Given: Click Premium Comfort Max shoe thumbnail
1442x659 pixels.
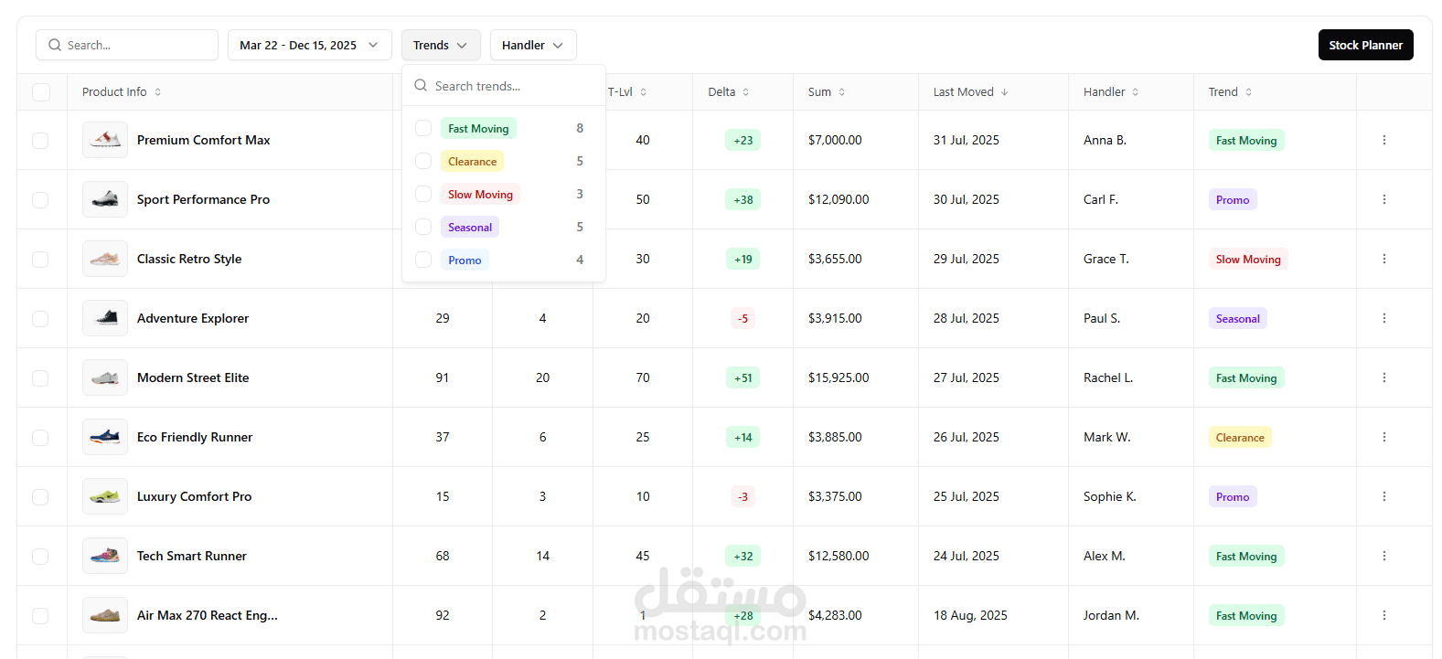Looking at the screenshot, I should click(105, 140).
